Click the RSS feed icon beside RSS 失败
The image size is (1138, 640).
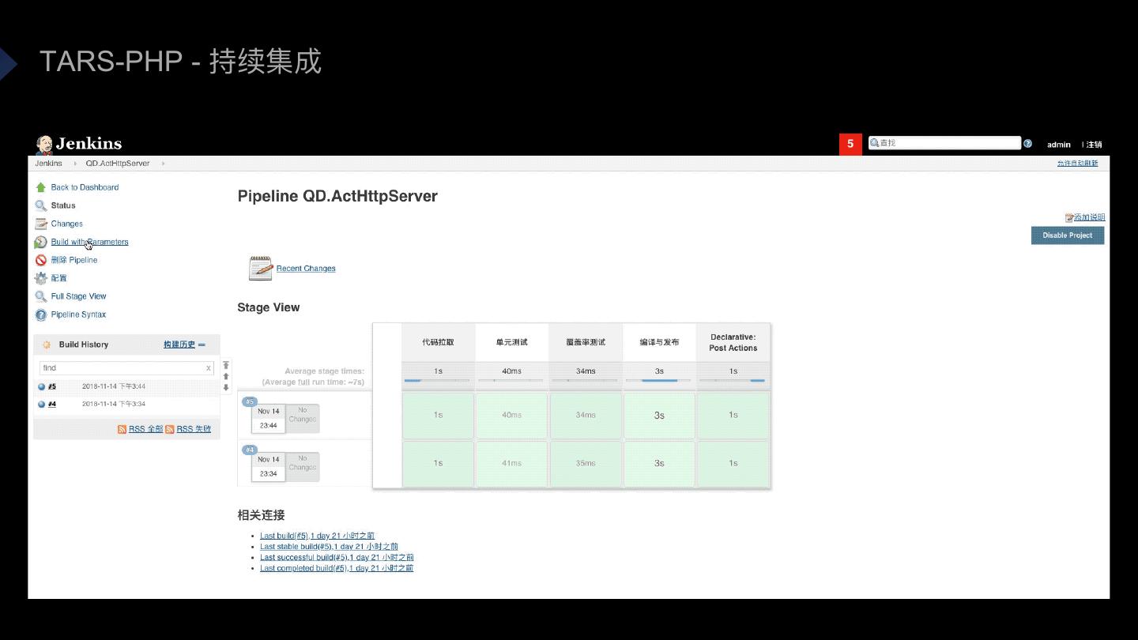170,429
